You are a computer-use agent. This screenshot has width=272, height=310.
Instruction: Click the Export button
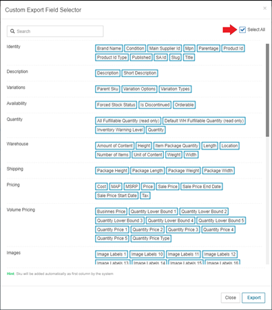coord(253,298)
